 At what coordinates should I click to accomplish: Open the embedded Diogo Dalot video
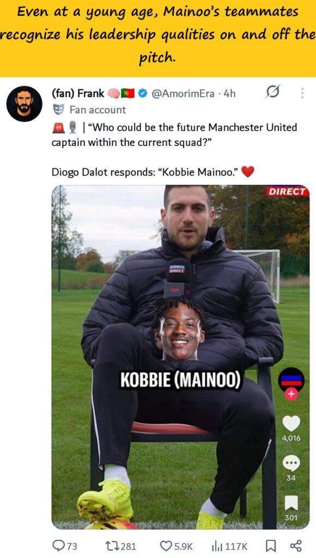point(180,357)
